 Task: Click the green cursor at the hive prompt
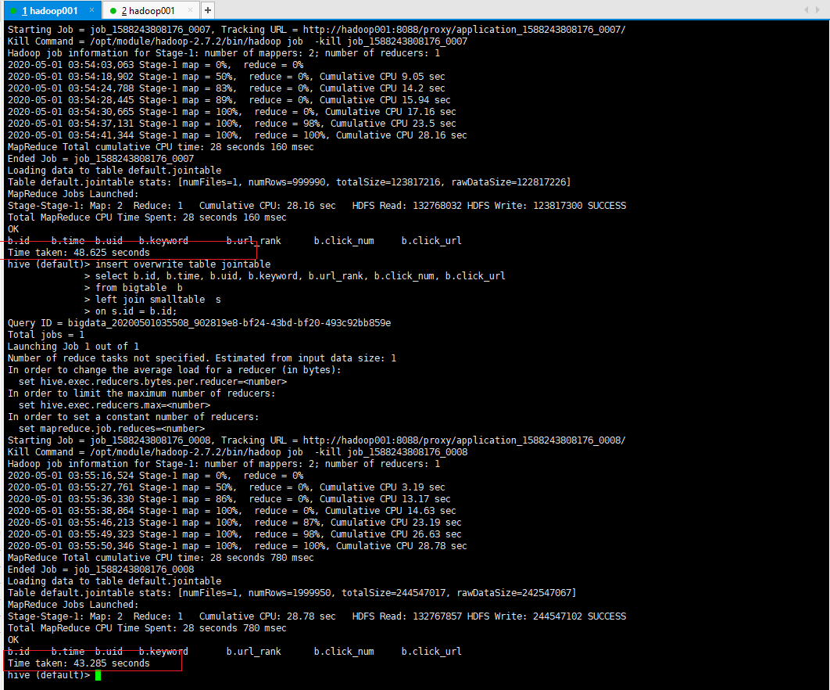[x=98, y=675]
